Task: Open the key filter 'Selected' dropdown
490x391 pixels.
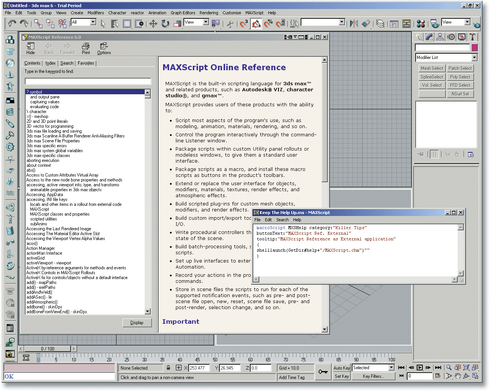Action: 391,368
